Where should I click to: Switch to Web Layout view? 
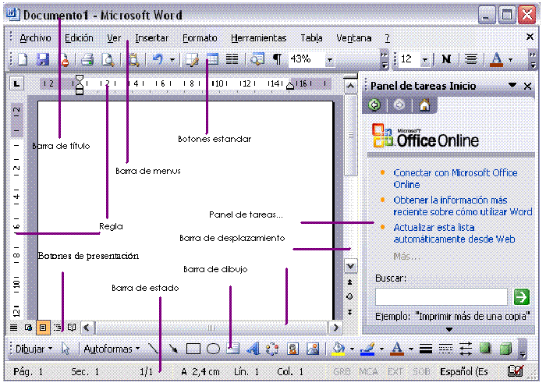point(28,328)
